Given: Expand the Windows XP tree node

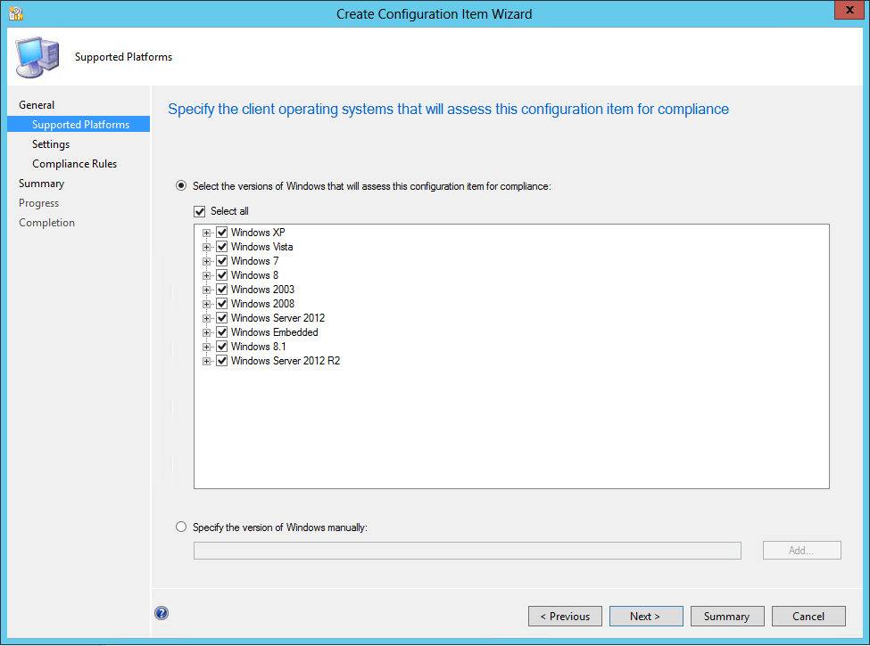Looking at the screenshot, I should coord(207,232).
